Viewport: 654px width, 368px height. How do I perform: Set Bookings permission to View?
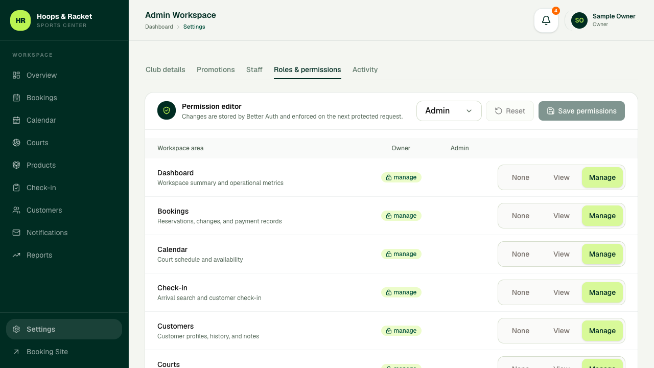[x=562, y=216]
